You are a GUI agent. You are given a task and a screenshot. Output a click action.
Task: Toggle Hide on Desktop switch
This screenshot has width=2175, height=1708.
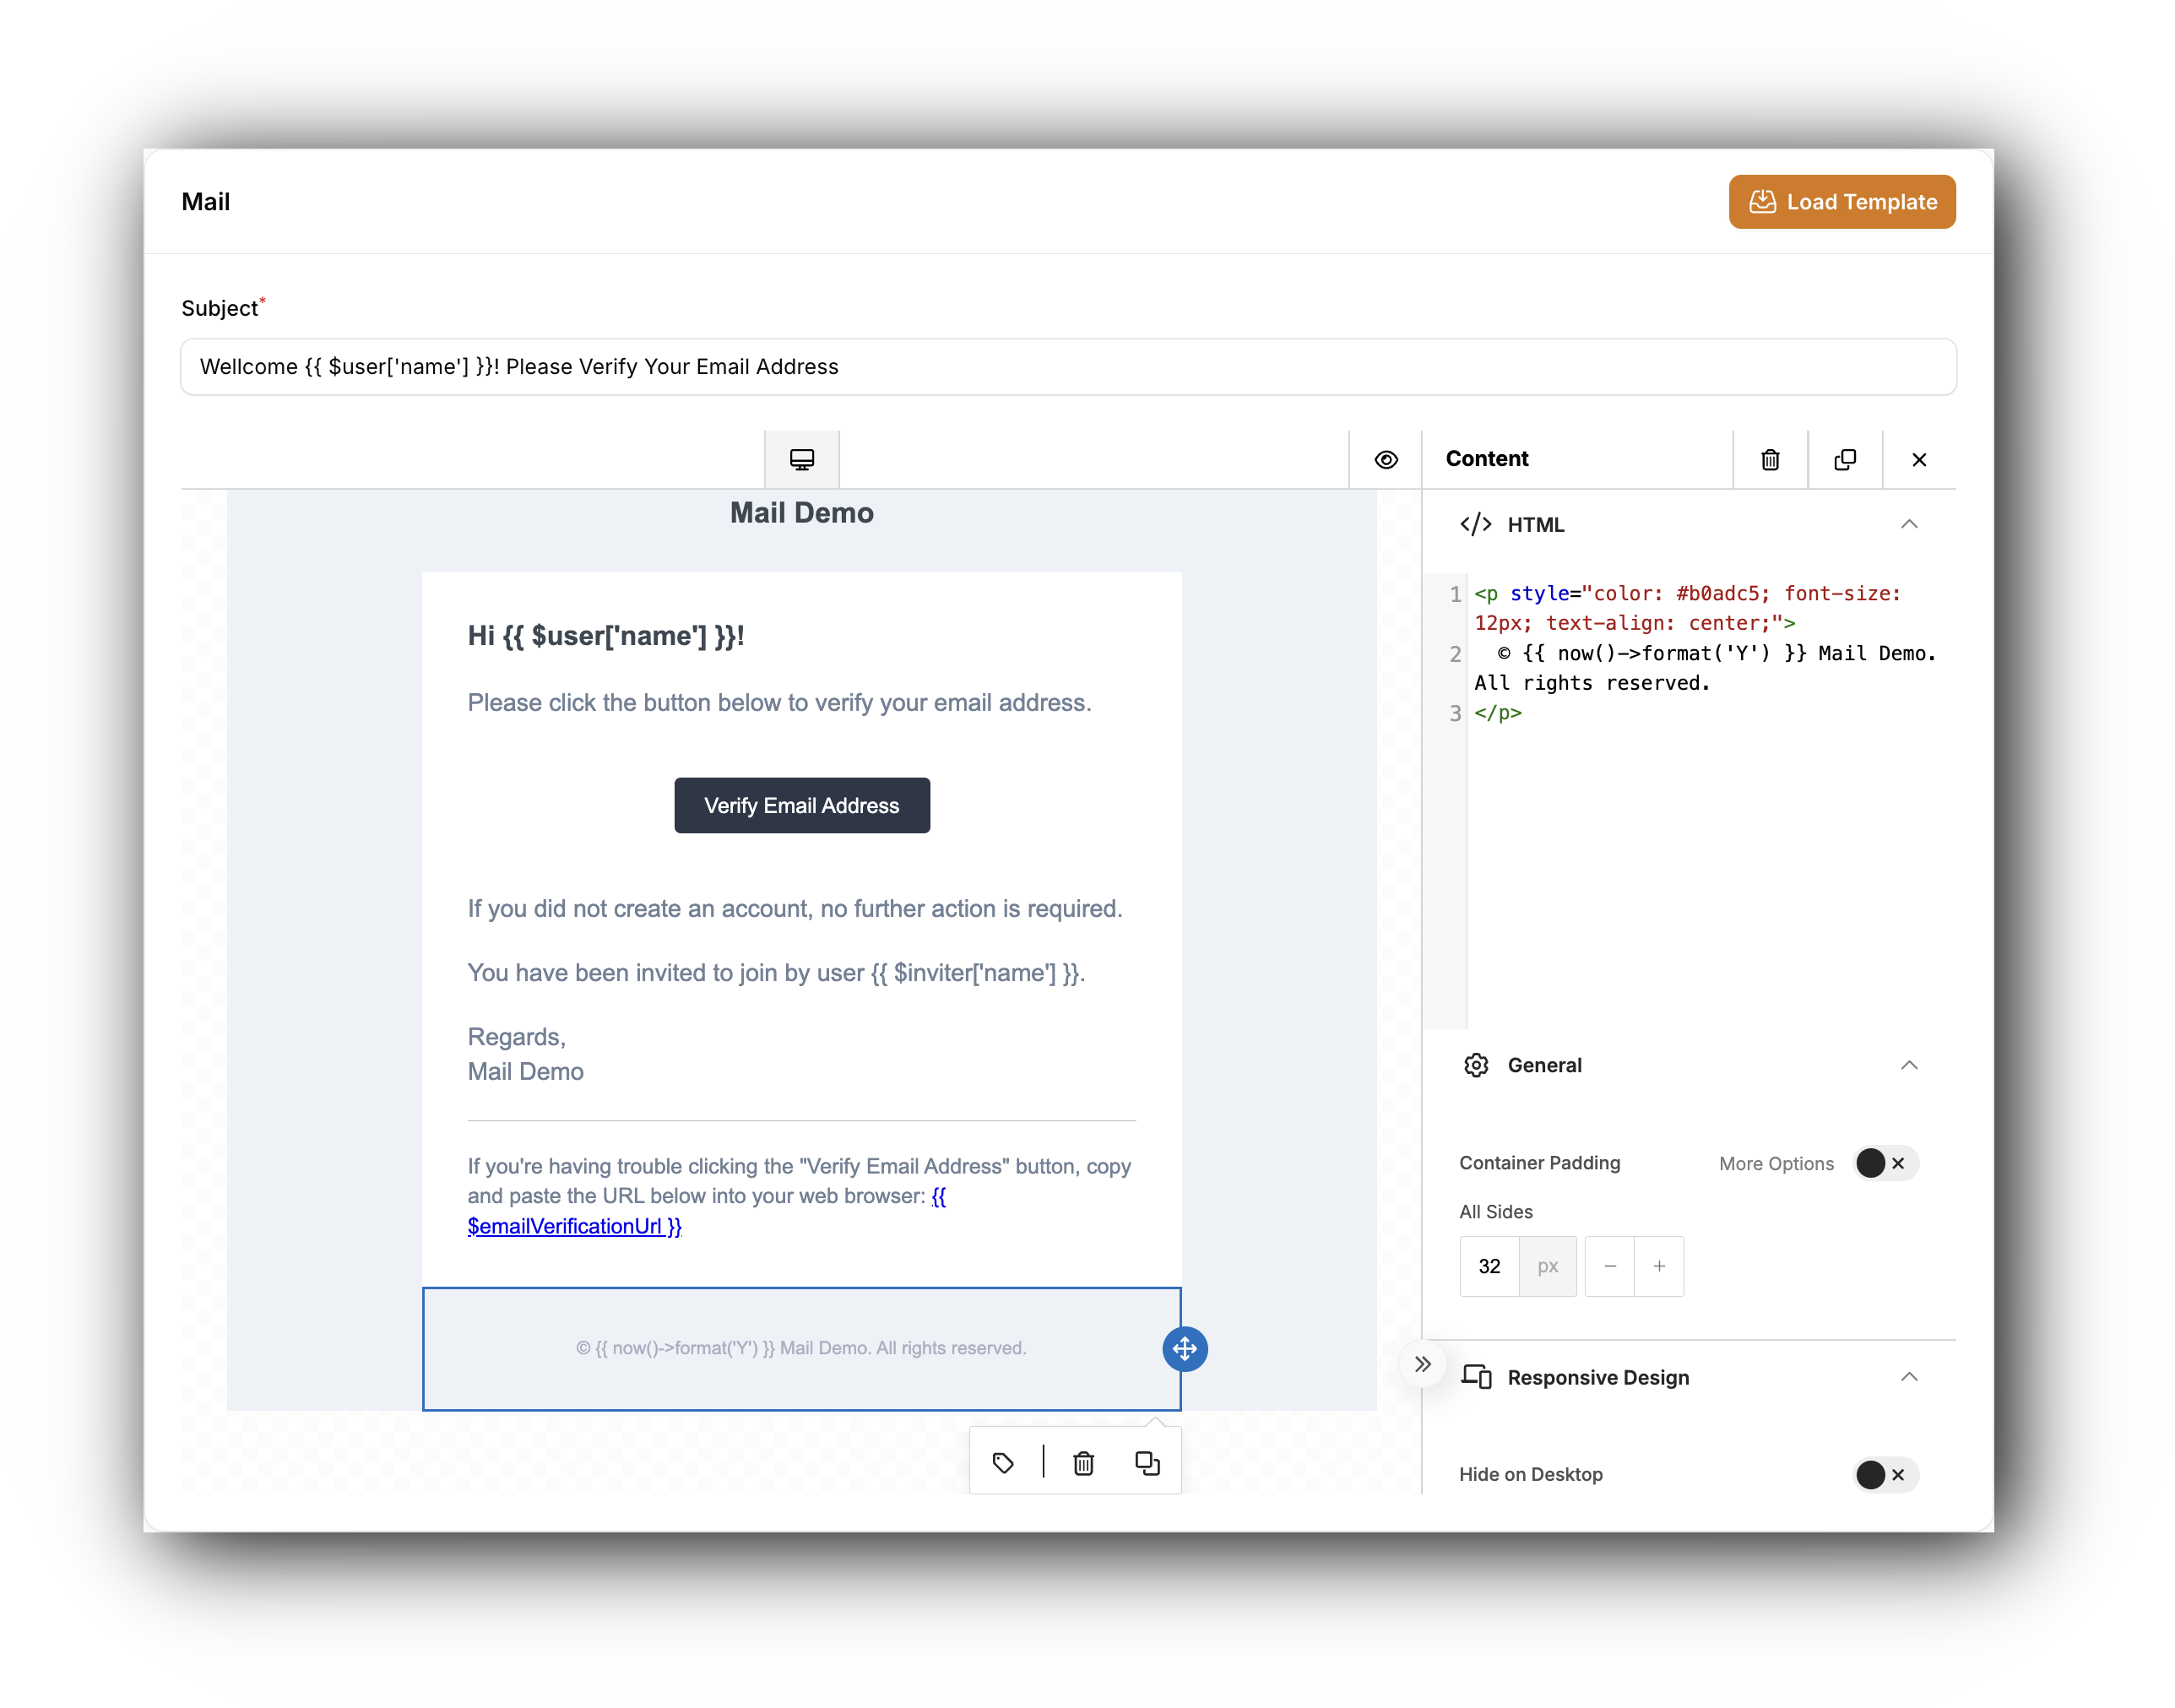1885,1473
